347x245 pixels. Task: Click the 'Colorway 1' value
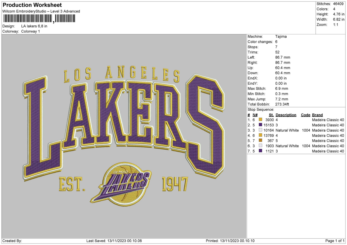(x=31, y=31)
